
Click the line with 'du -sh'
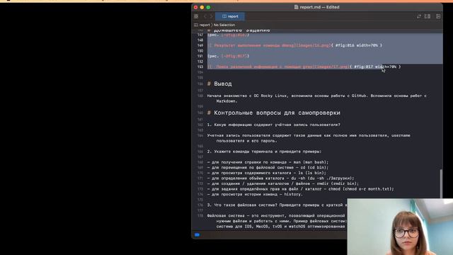[280, 178]
